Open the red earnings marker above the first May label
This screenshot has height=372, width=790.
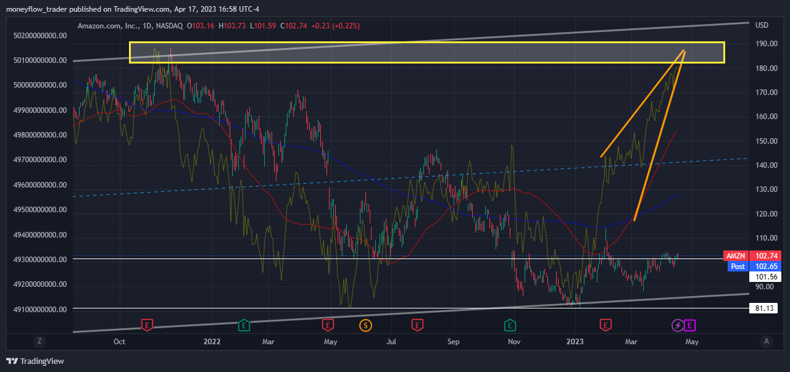pos(328,324)
